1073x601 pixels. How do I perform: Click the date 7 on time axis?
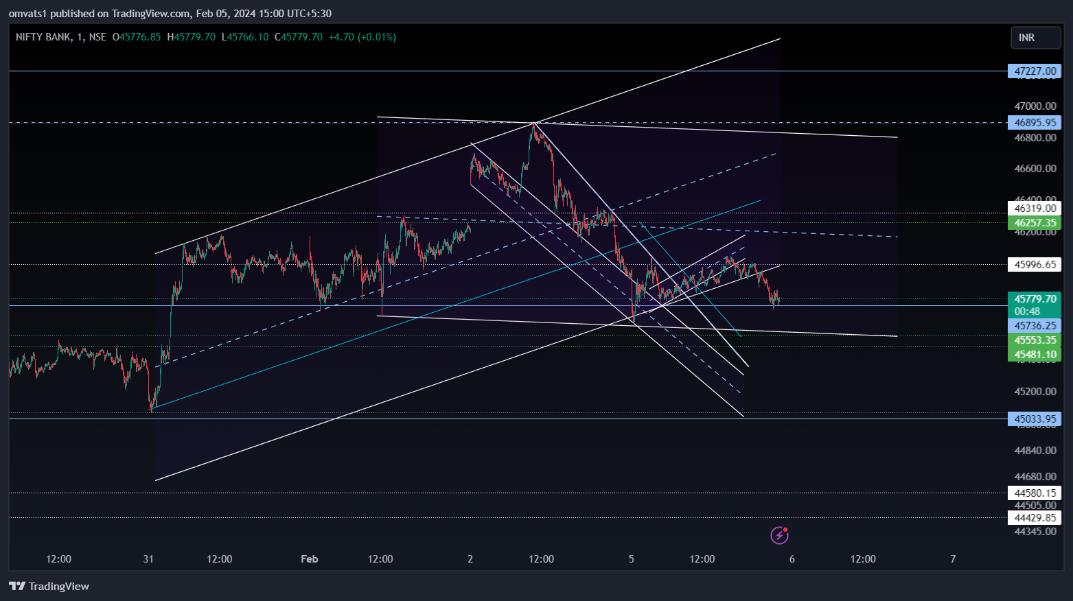click(x=953, y=559)
